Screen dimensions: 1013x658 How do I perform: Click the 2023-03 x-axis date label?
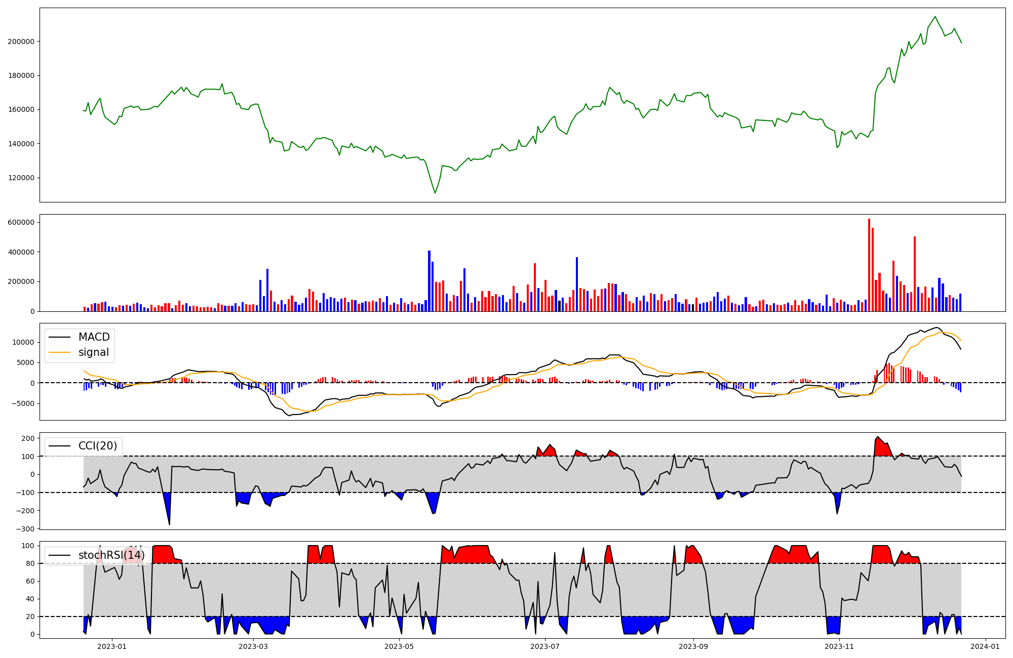[x=253, y=646]
